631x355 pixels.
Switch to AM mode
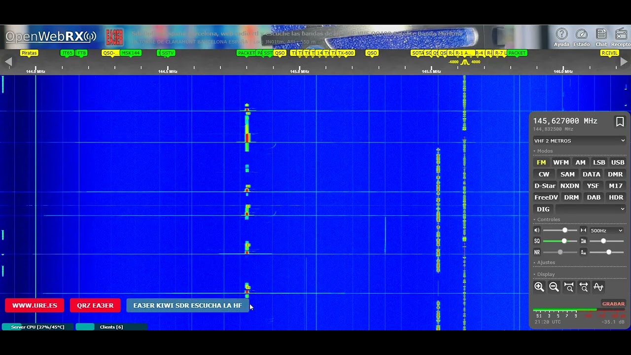pos(581,163)
